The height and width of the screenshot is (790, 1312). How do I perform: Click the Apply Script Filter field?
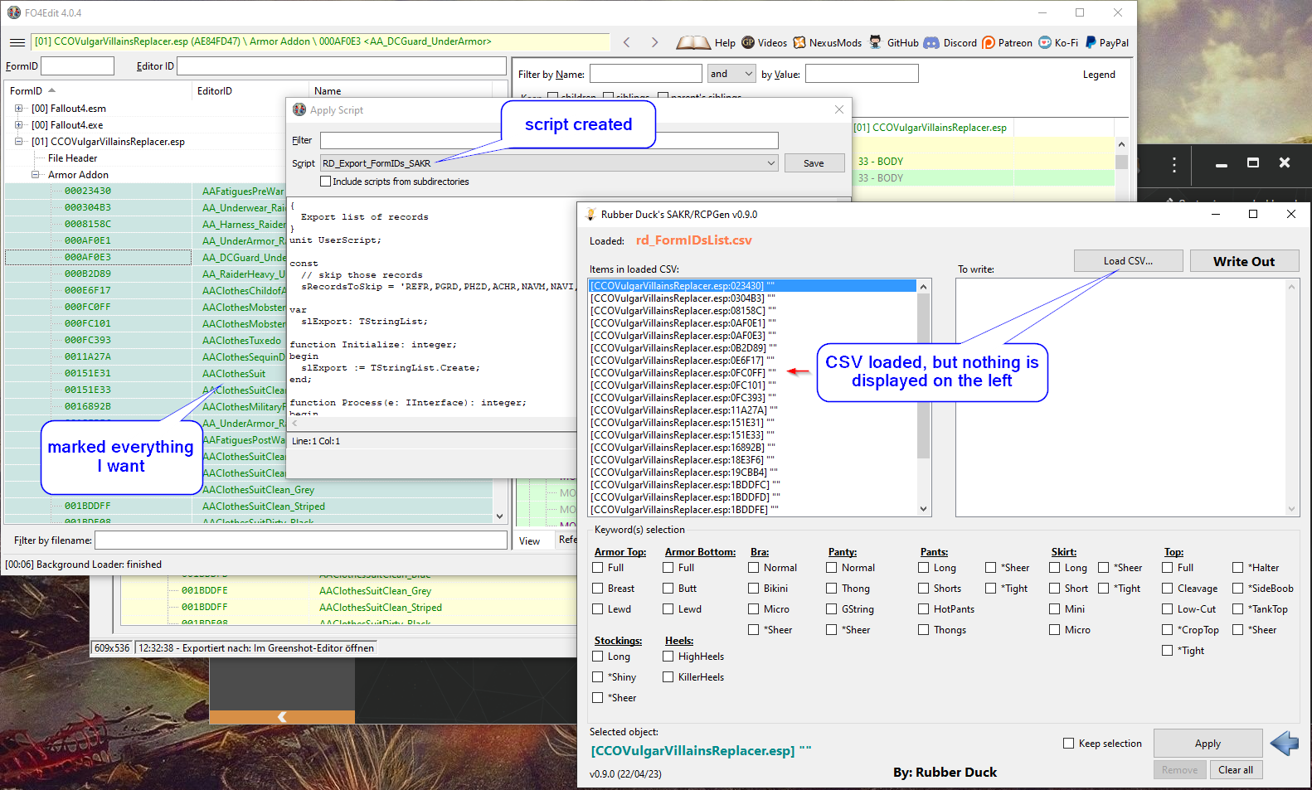[x=549, y=140]
